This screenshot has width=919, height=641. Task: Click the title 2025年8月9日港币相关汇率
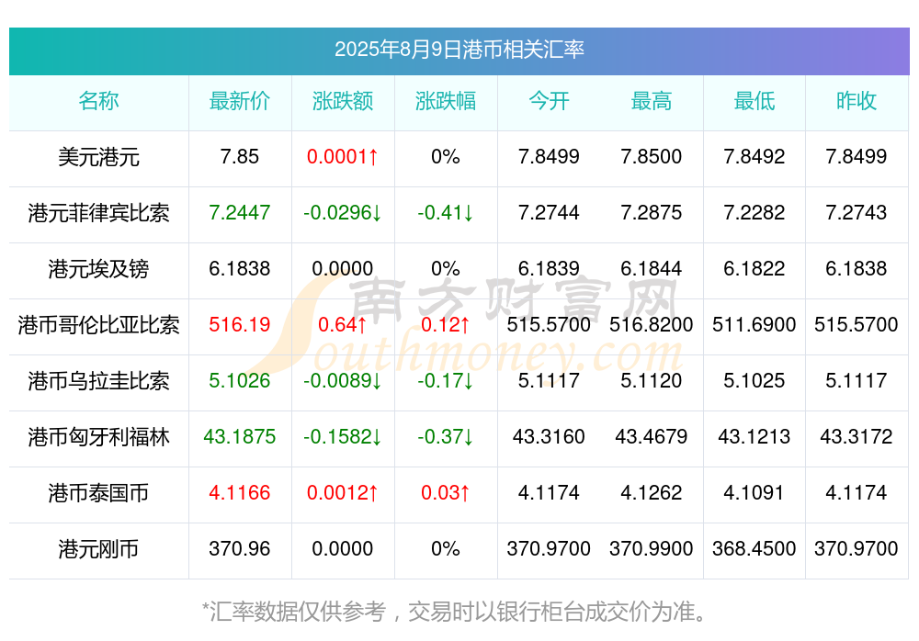459,50
